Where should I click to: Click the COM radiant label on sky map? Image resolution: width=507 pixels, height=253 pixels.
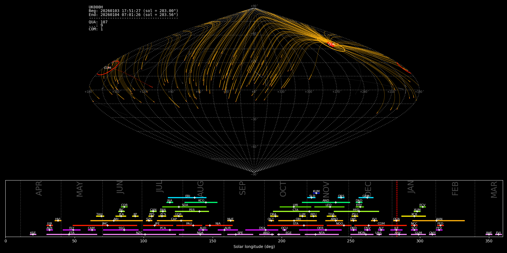(x=107, y=68)
